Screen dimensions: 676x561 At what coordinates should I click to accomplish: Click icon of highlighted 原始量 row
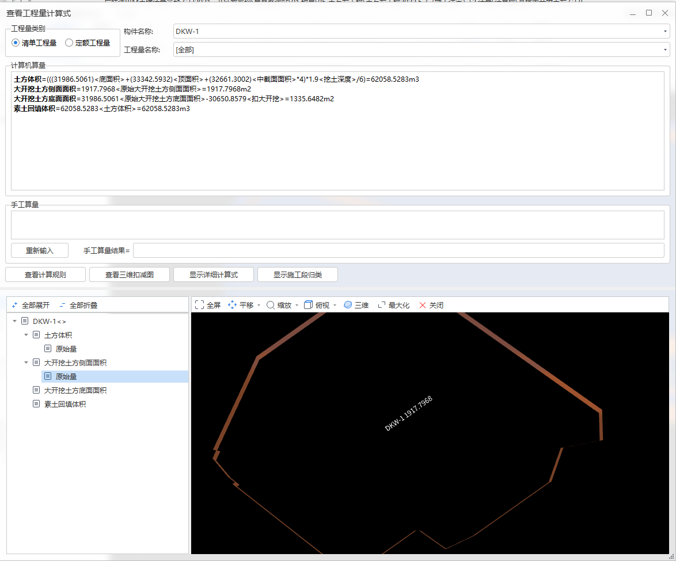coord(48,376)
